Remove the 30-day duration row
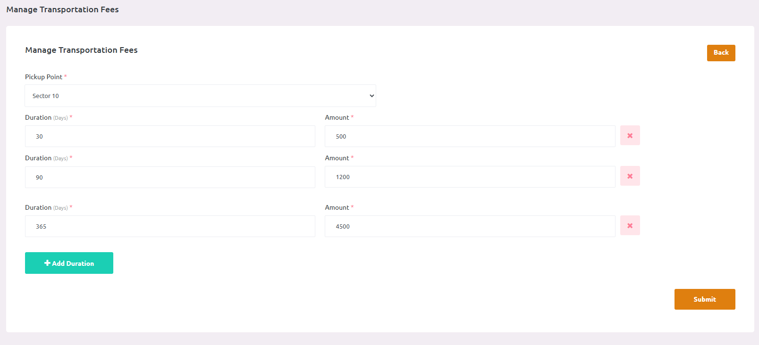This screenshot has width=759, height=345. [630, 136]
